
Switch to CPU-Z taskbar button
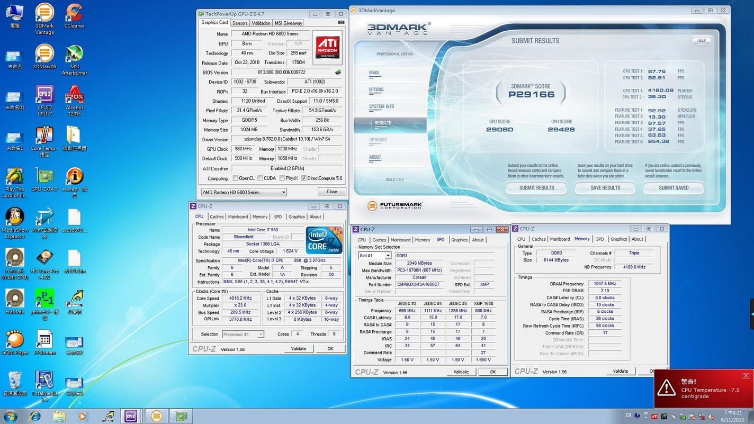point(131,416)
